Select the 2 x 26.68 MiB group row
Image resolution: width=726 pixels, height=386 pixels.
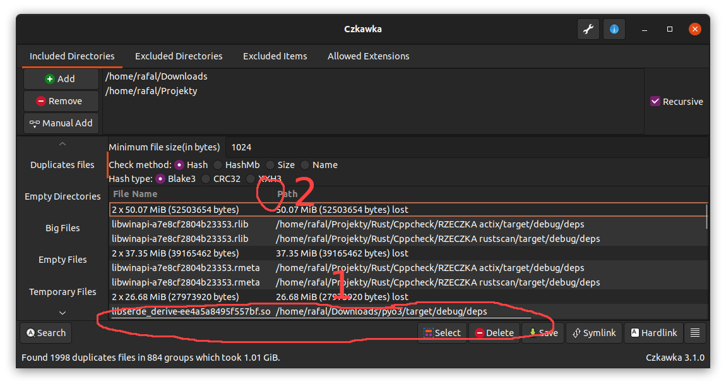[x=407, y=296]
